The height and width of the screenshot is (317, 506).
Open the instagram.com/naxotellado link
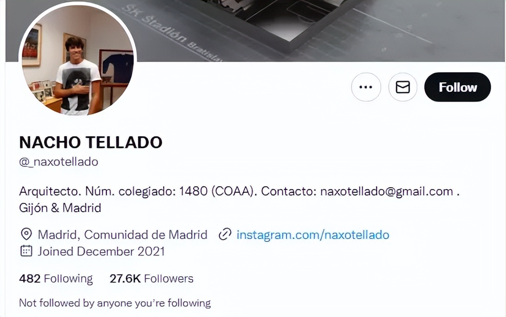click(x=313, y=235)
